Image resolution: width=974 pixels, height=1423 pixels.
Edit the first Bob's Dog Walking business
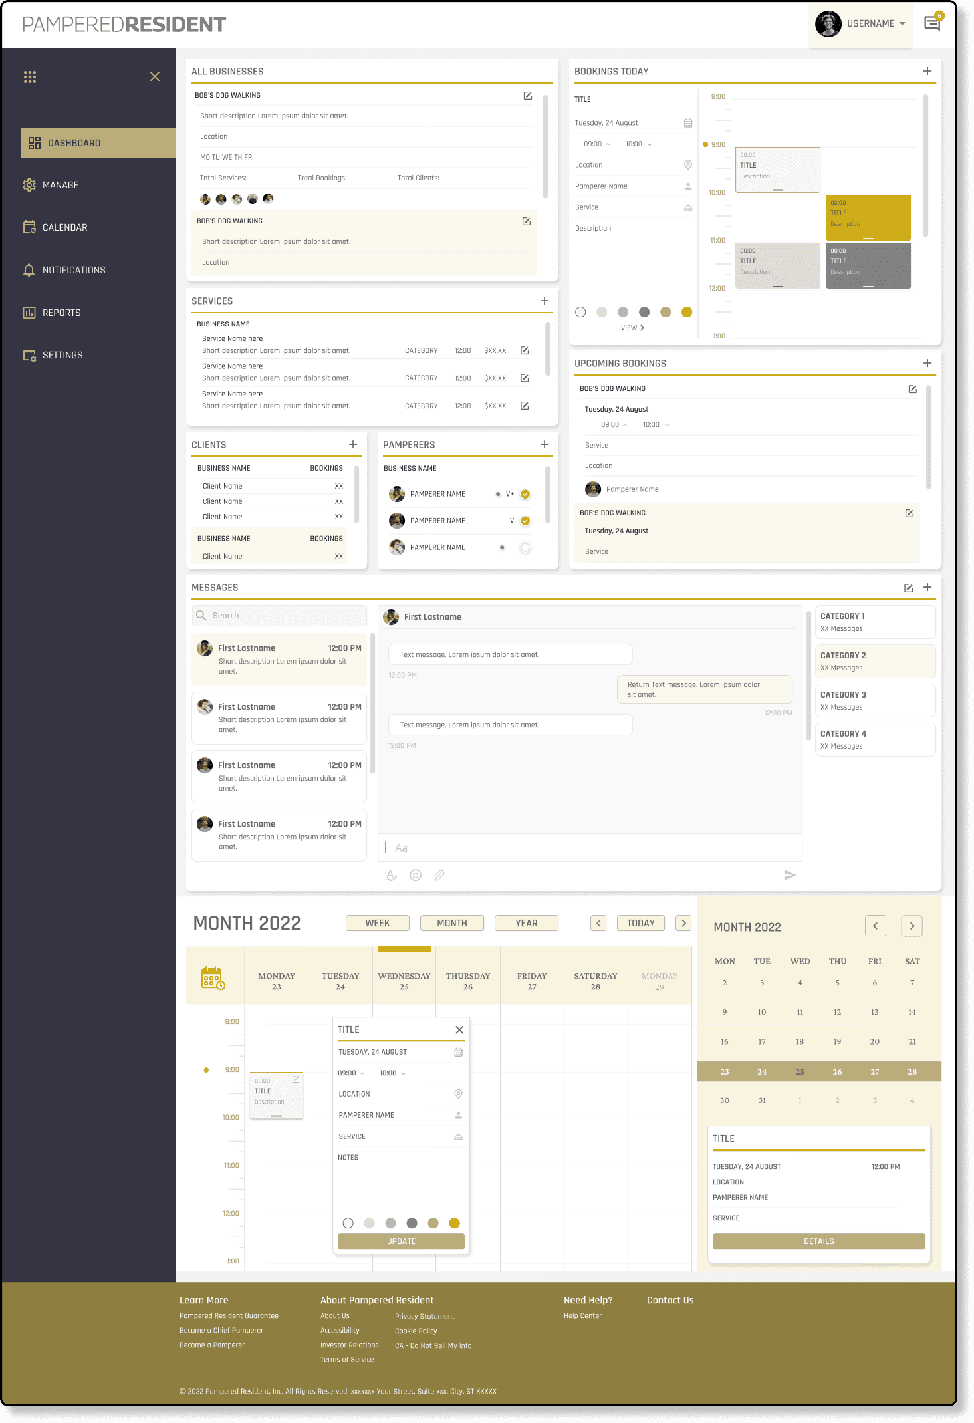tap(528, 96)
